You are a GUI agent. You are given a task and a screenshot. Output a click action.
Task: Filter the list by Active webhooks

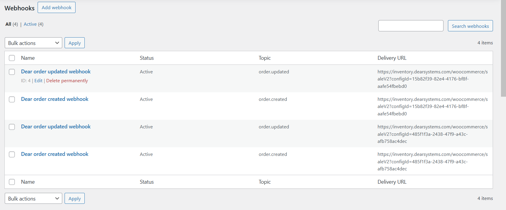pyautogui.click(x=30, y=24)
